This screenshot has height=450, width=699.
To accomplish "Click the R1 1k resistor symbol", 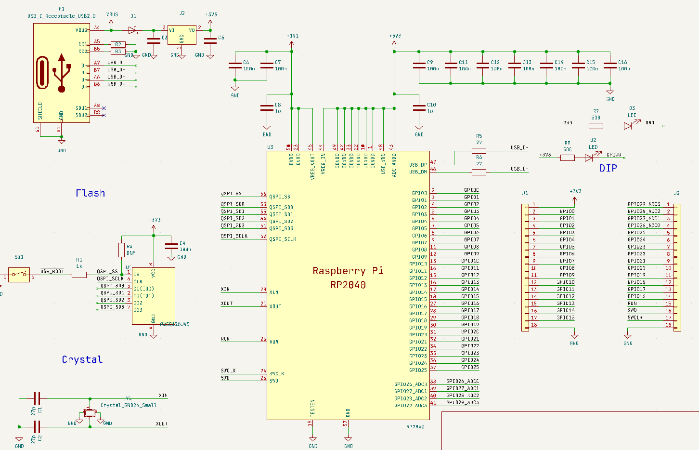I will point(79,275).
